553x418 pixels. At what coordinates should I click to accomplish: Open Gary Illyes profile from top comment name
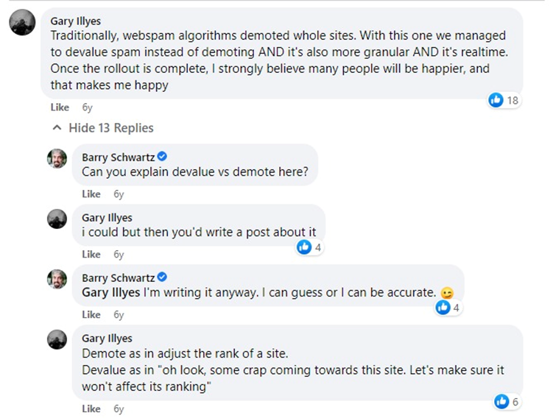click(x=77, y=21)
